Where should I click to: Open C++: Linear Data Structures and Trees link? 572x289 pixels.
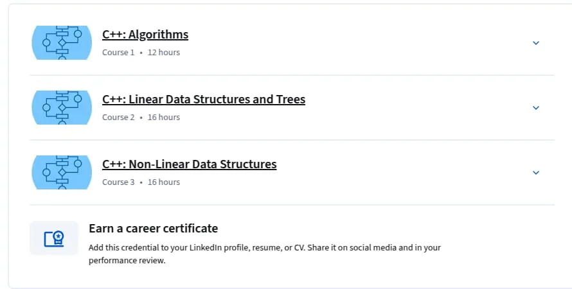[204, 99]
